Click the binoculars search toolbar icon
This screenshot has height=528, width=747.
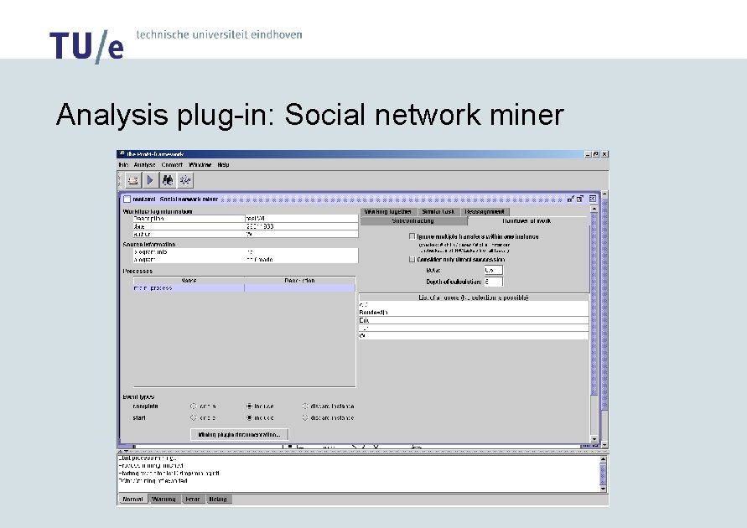point(169,179)
